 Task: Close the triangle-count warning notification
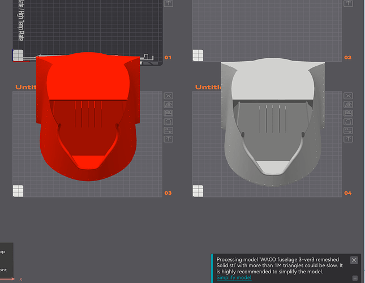pyautogui.click(x=354, y=260)
